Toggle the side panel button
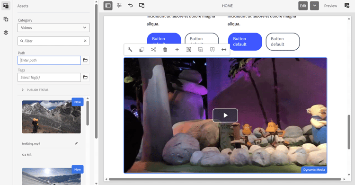Image resolution: width=355 pixels, height=185 pixels. 108,6
